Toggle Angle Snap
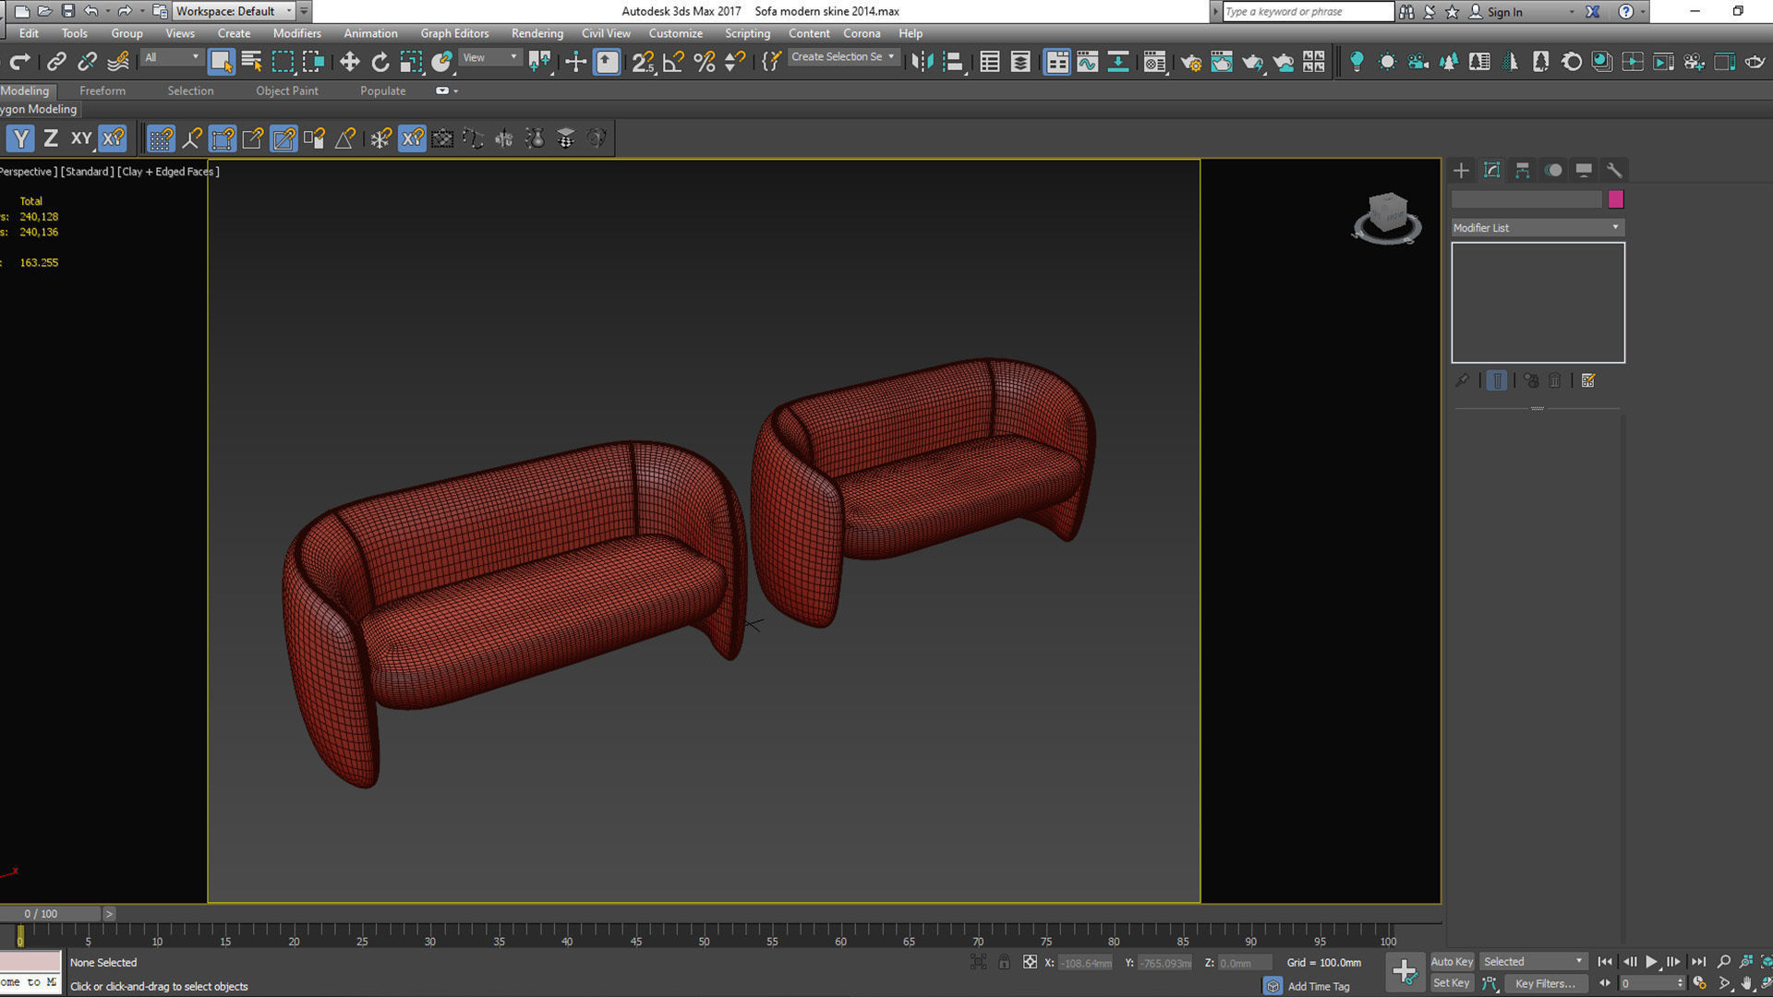 click(x=673, y=62)
